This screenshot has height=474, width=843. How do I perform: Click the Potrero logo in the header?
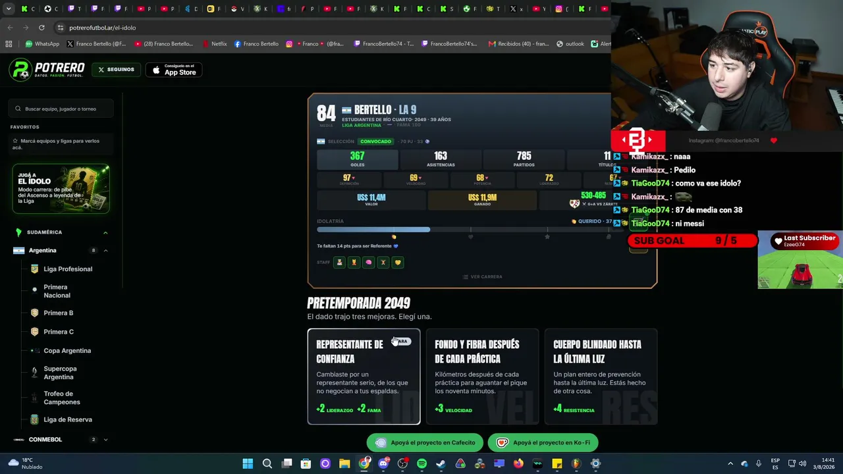point(47,70)
